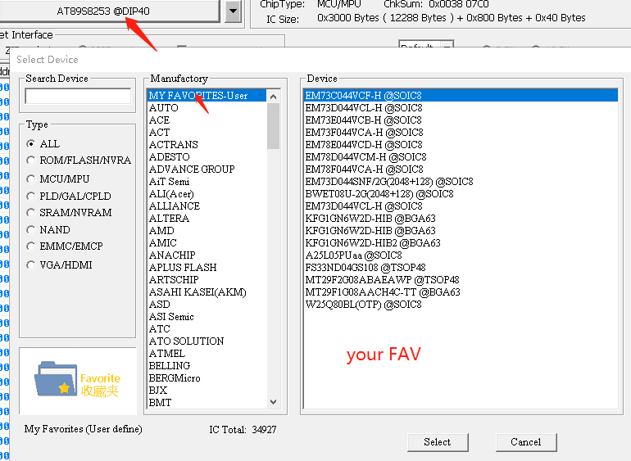The width and height of the screenshot is (631, 461).
Task: Select MY FAVORITES-User in Manufactory list
Action: click(198, 96)
